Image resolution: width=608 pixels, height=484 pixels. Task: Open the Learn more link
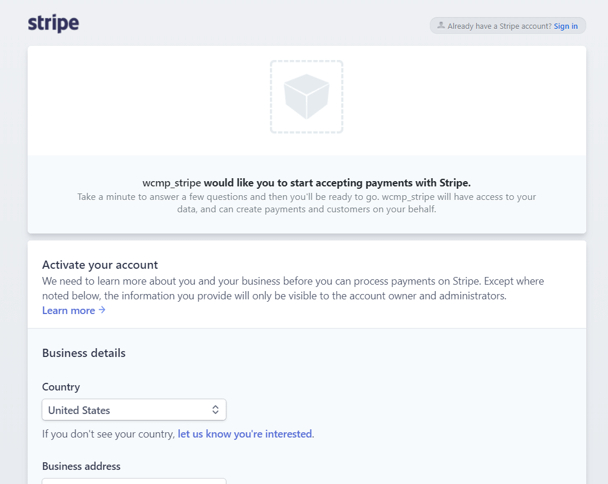pyautogui.click(x=68, y=311)
